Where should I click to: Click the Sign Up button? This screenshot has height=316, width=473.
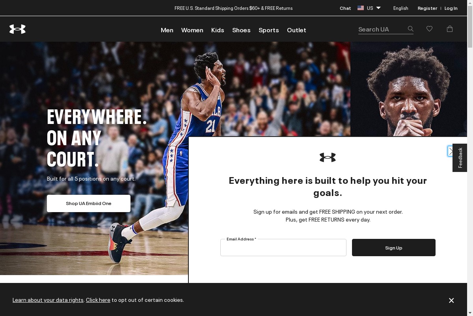pyautogui.click(x=394, y=248)
